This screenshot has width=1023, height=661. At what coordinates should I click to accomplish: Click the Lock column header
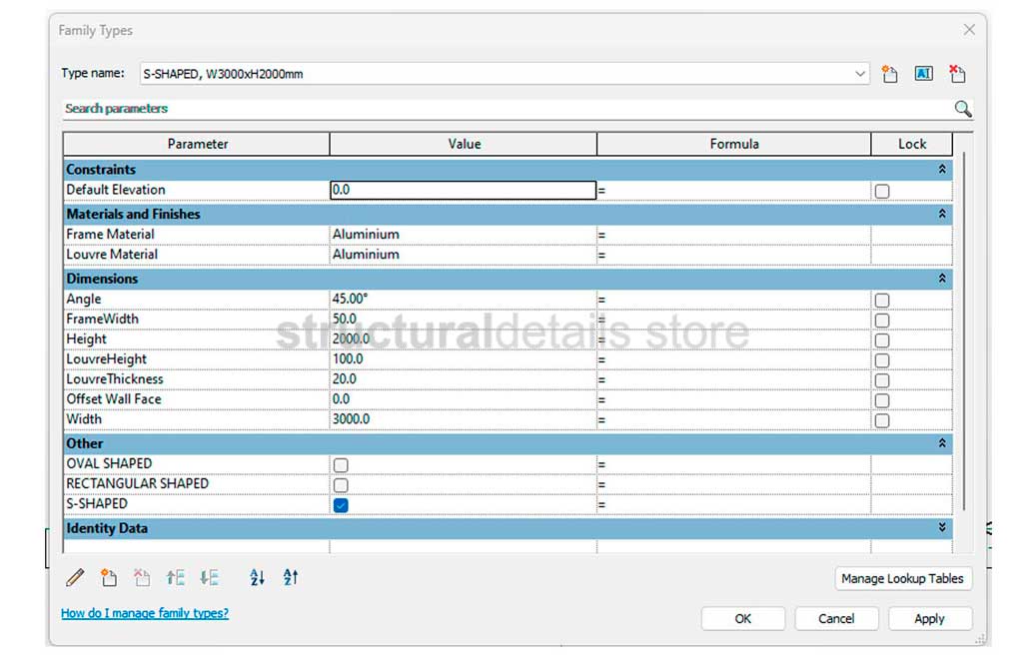911,144
